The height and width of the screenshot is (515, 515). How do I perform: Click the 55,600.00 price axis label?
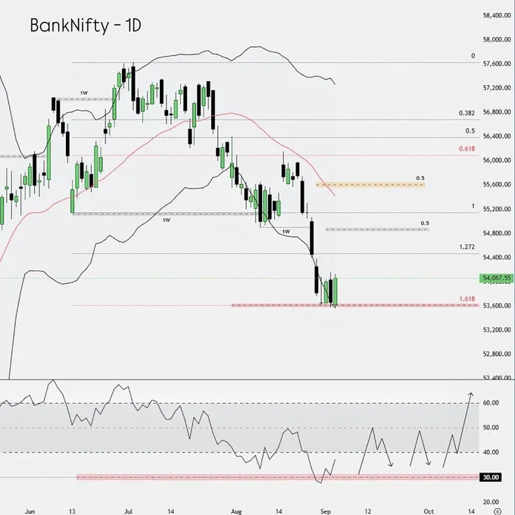(497, 185)
